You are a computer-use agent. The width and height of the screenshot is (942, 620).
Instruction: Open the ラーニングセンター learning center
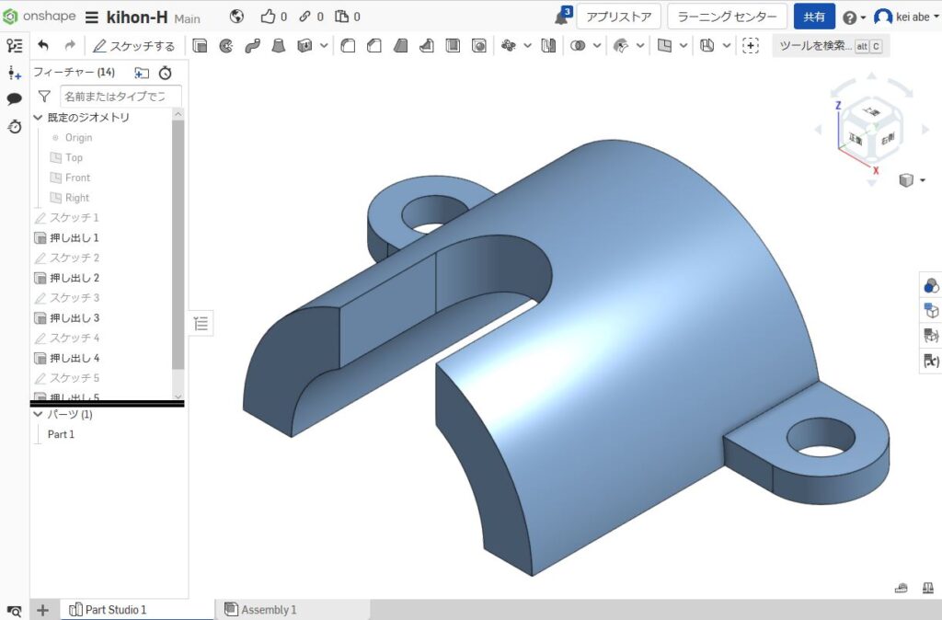tap(727, 17)
